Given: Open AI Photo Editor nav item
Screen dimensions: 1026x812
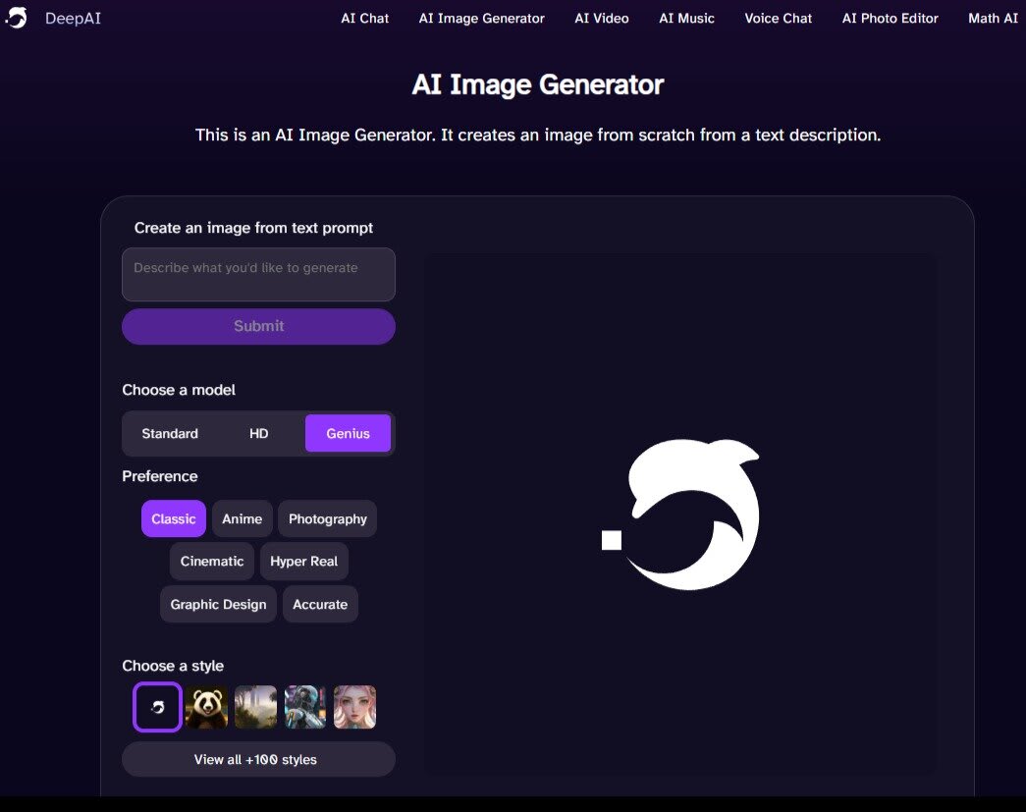Looking at the screenshot, I should tap(890, 19).
